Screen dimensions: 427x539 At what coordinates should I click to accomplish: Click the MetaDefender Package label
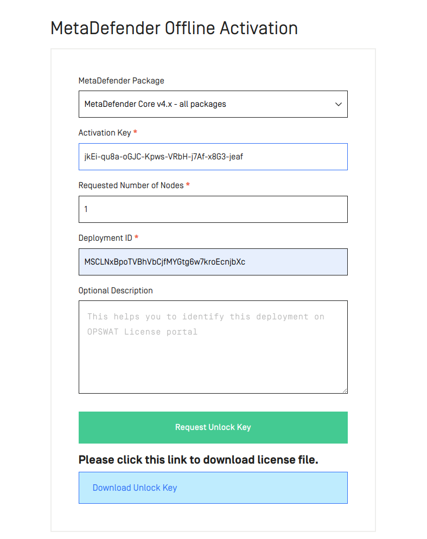pos(121,81)
